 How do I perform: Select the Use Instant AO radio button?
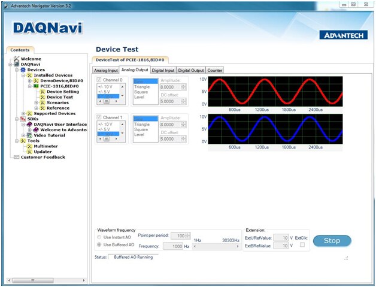99,237
